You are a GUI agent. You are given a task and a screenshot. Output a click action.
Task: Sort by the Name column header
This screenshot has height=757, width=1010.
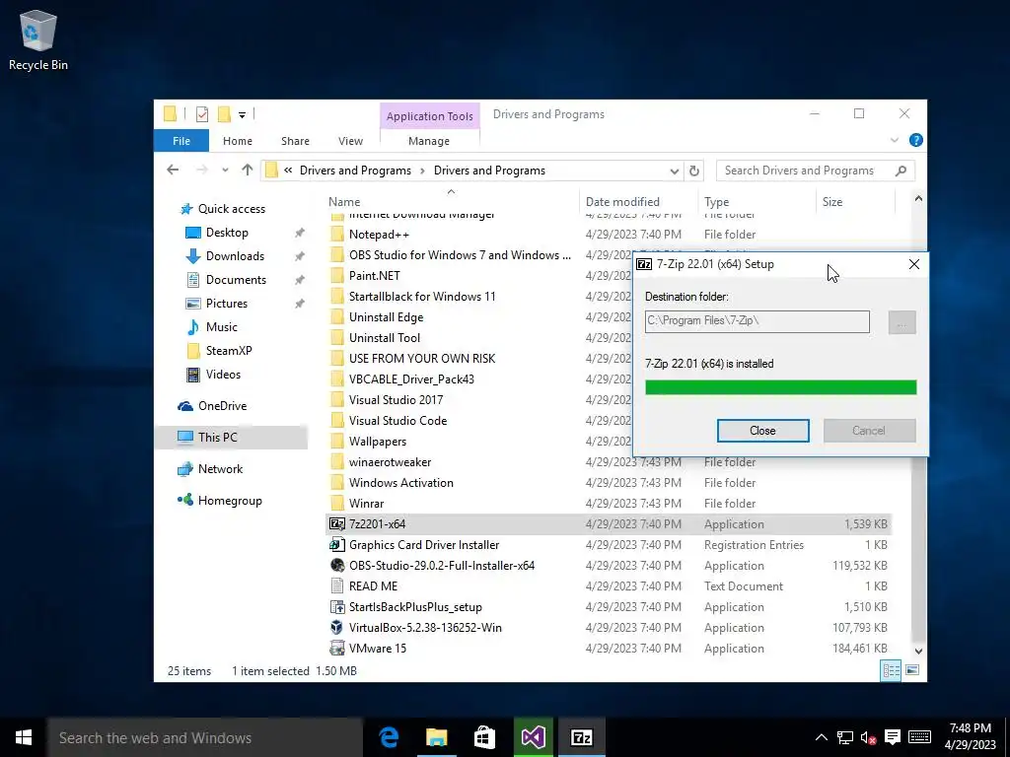[x=453, y=201]
